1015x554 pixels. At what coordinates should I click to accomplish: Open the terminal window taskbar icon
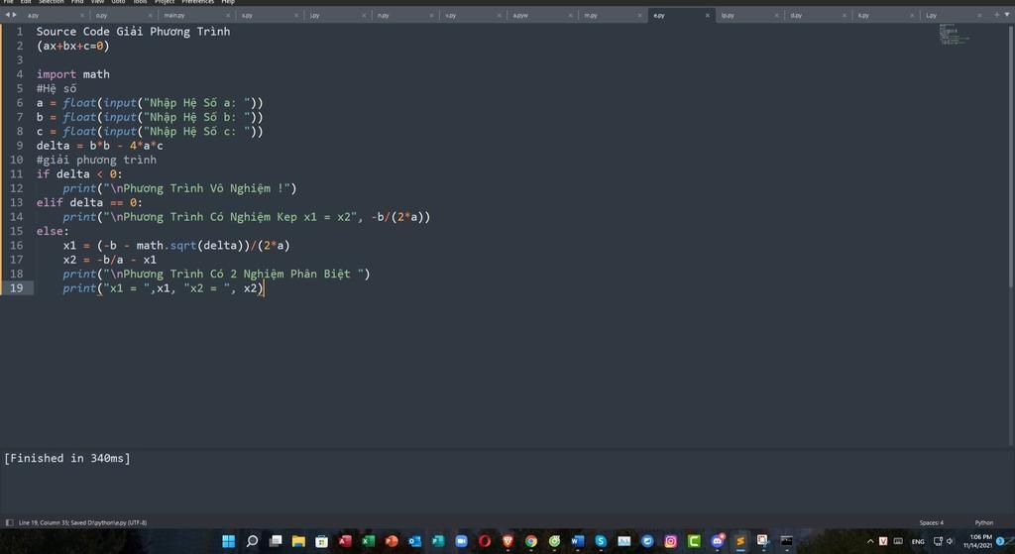coord(786,541)
